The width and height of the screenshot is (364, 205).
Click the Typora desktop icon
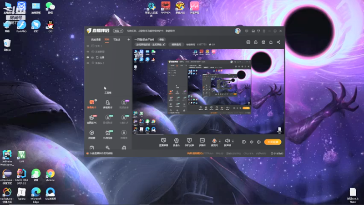point(21,194)
